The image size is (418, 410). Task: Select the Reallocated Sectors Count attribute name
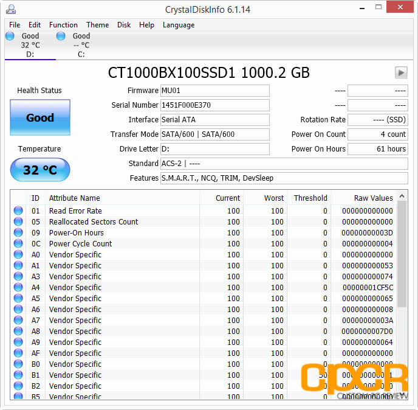click(x=94, y=222)
